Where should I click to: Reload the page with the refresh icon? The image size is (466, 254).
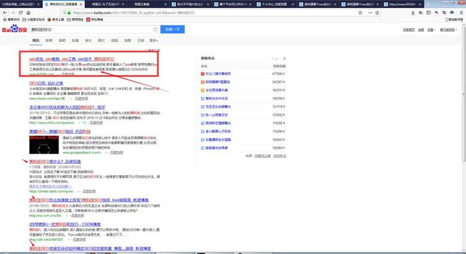pos(21,13)
